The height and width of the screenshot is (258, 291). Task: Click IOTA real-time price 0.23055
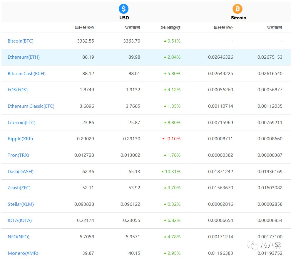click(x=132, y=220)
